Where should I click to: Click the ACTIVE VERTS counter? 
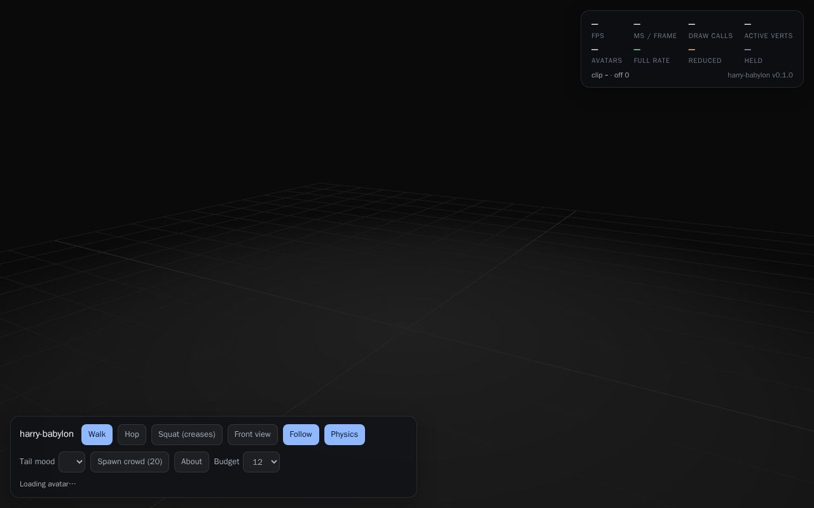pos(768,29)
